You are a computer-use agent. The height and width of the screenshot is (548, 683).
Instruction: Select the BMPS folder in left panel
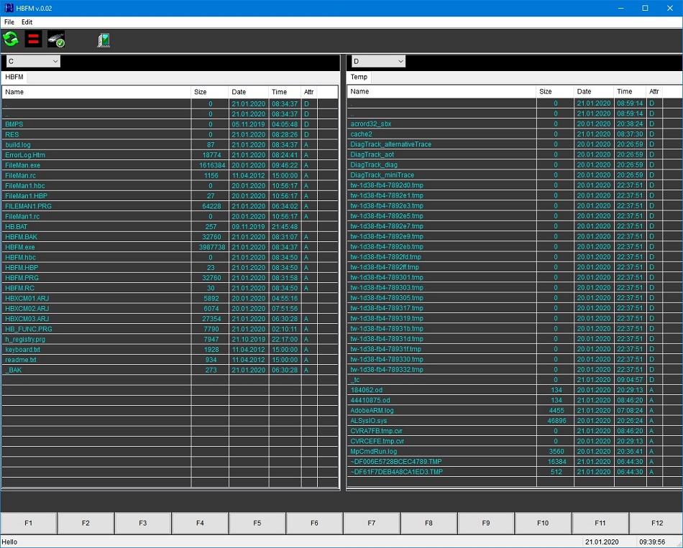pos(14,124)
